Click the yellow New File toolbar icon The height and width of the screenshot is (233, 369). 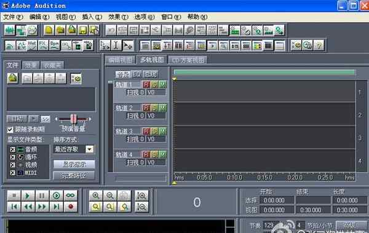(x=49, y=30)
